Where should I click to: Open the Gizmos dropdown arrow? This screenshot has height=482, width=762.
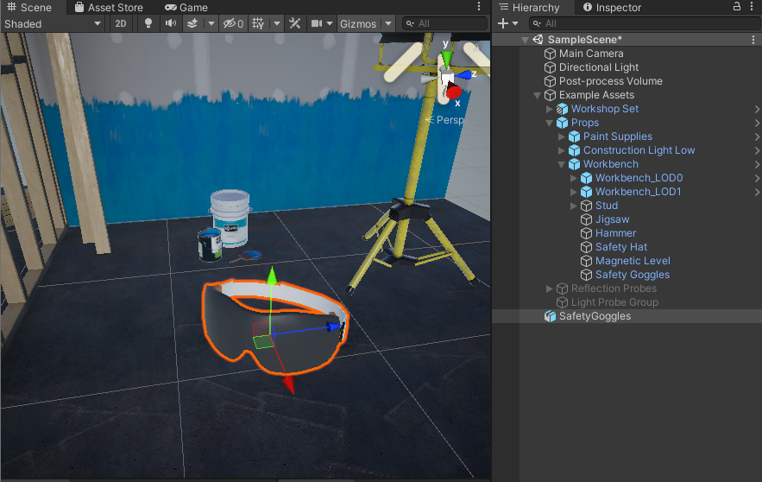coord(388,23)
